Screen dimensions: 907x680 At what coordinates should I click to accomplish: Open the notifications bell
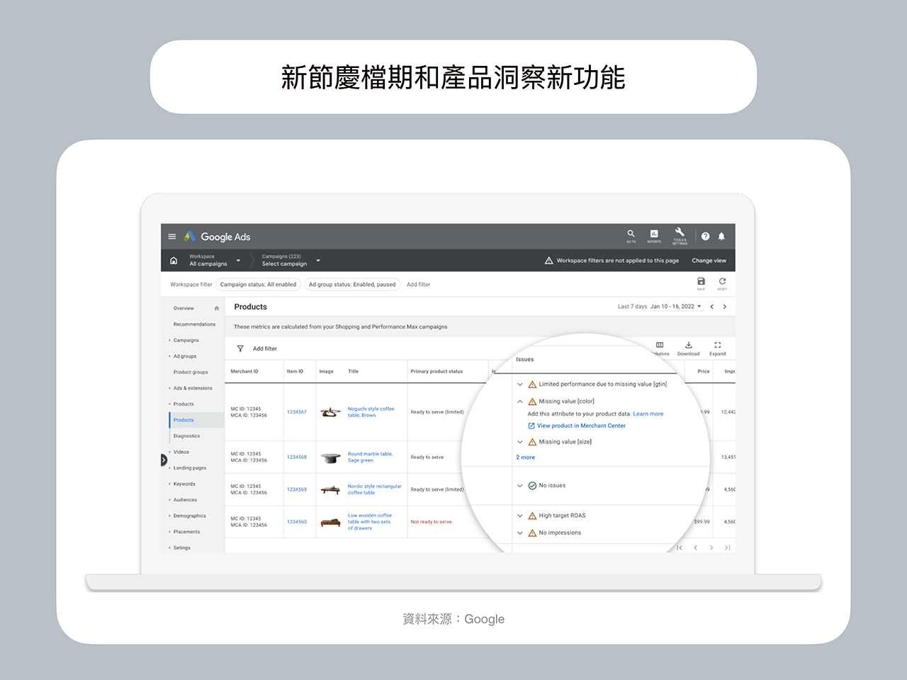(x=721, y=237)
